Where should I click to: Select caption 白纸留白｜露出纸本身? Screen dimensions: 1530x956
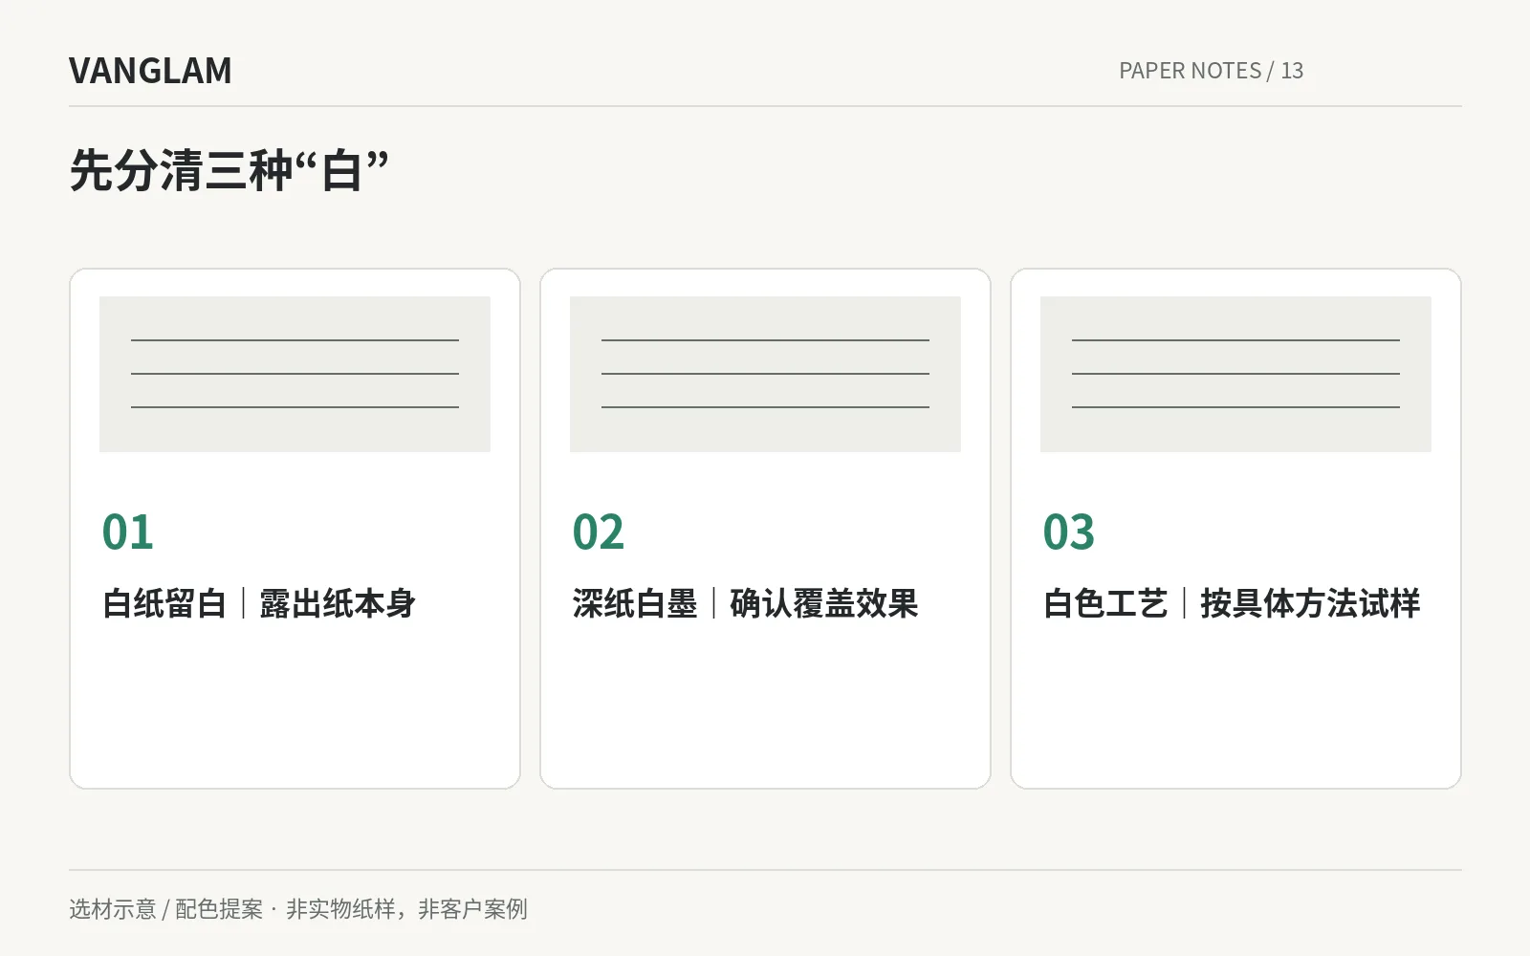[x=258, y=603]
